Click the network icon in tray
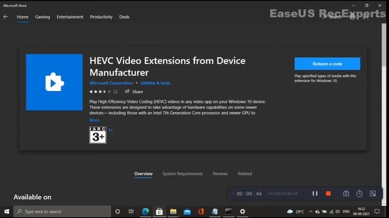The image size is (389, 218). point(331,211)
